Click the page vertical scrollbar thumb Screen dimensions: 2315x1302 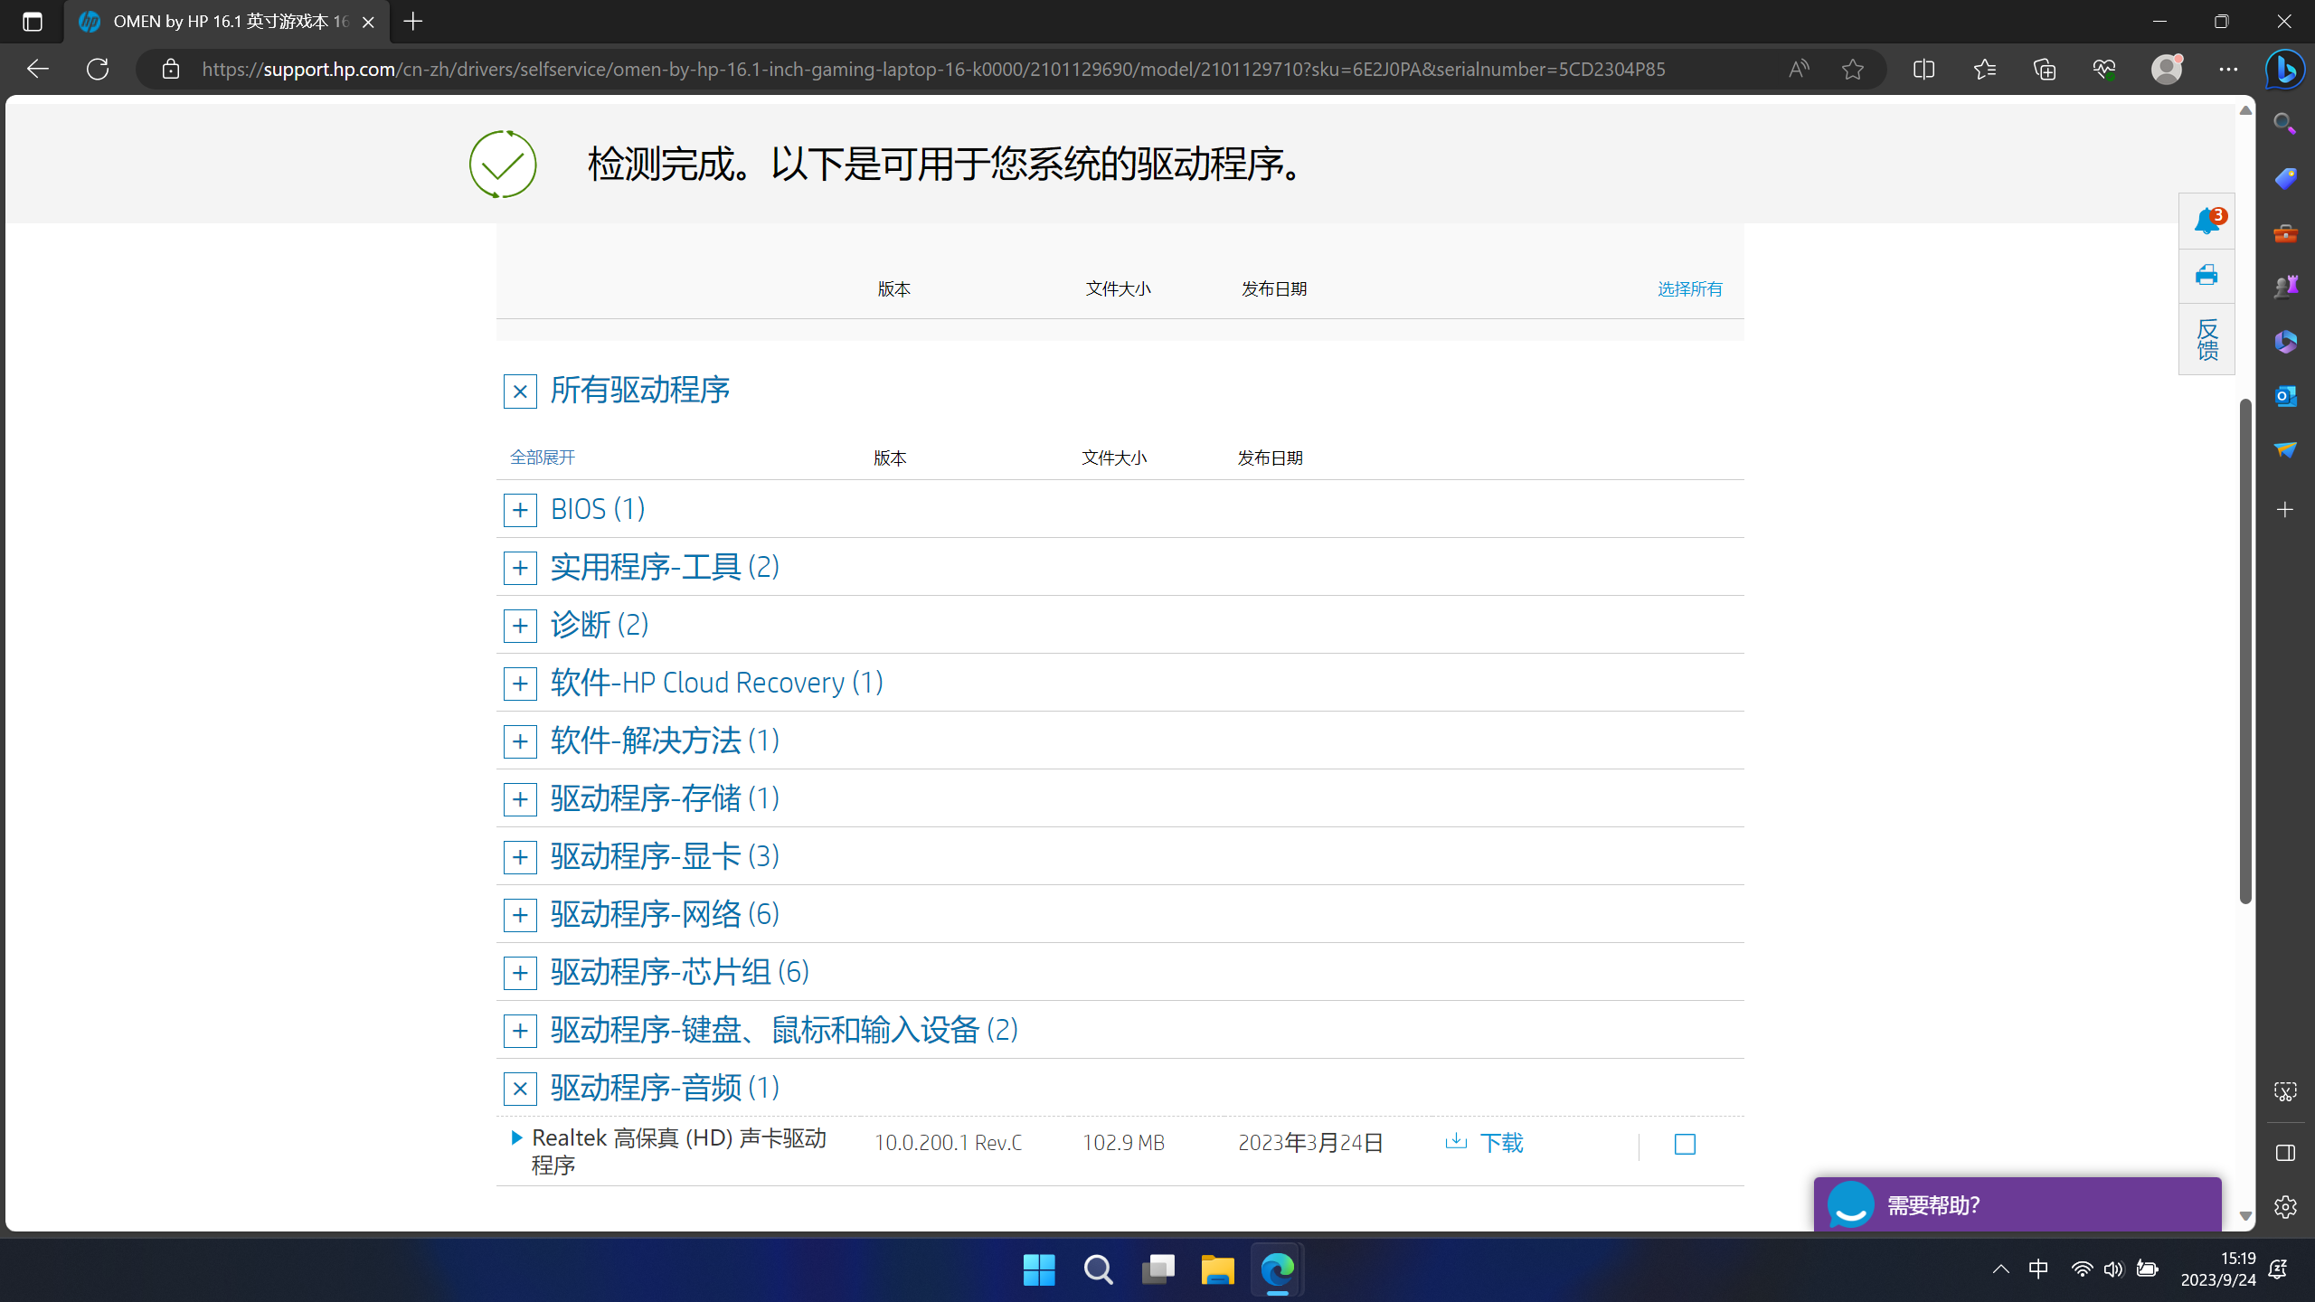pyautogui.click(x=2245, y=651)
